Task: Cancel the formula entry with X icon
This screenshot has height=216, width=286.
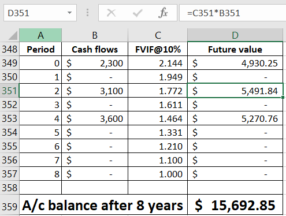Action: click(112, 13)
